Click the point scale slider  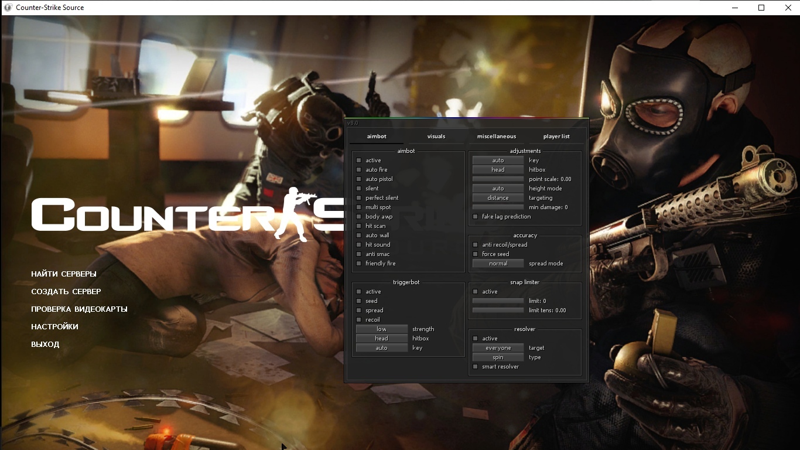click(498, 179)
